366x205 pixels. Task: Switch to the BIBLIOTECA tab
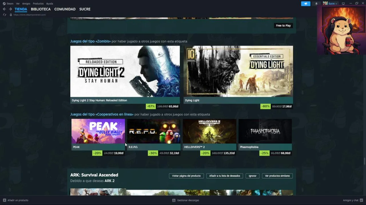click(x=41, y=9)
